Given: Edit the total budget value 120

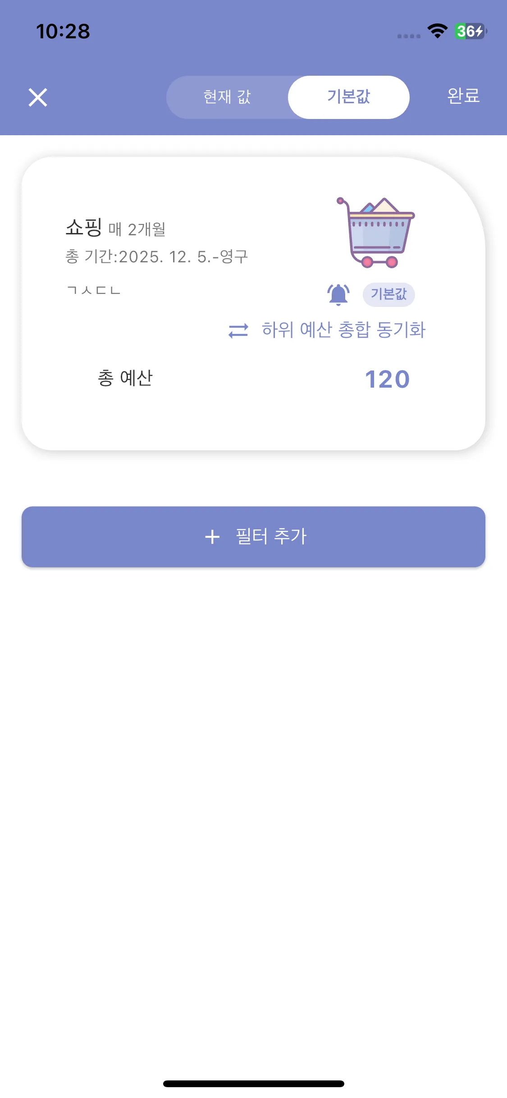Looking at the screenshot, I should (387, 379).
